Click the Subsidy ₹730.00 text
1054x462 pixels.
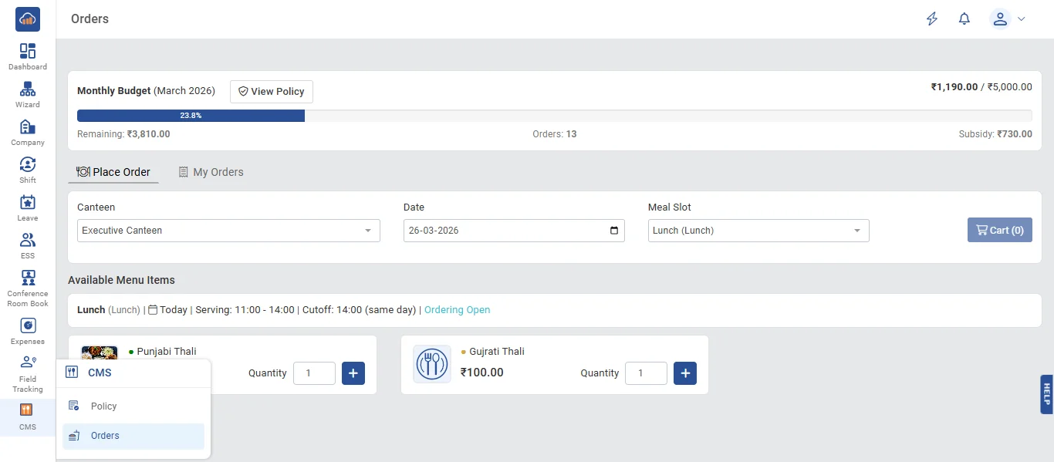(995, 134)
